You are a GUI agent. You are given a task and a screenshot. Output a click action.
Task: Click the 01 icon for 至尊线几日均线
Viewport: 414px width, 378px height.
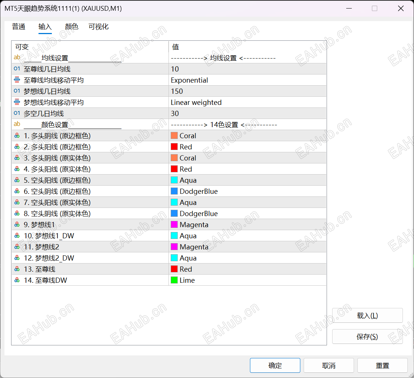point(17,69)
